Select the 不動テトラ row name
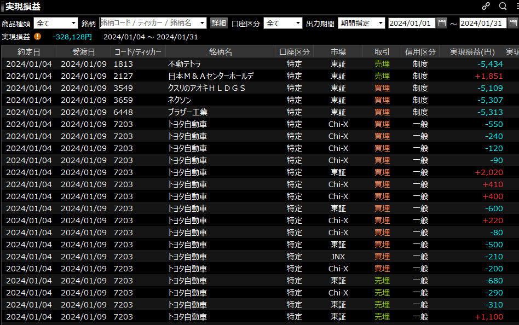Image resolution: width=519 pixels, height=325 pixels. (184, 64)
